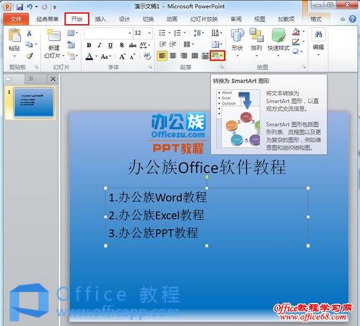
Task: Click the Shape Outline pen icon
Action: click(x=296, y=42)
